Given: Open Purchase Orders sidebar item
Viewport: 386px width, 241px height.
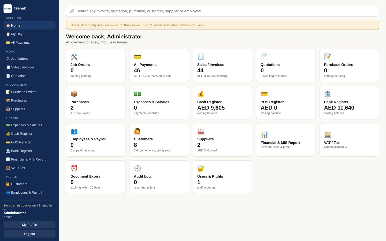Looking at the screenshot, I should point(29,92).
